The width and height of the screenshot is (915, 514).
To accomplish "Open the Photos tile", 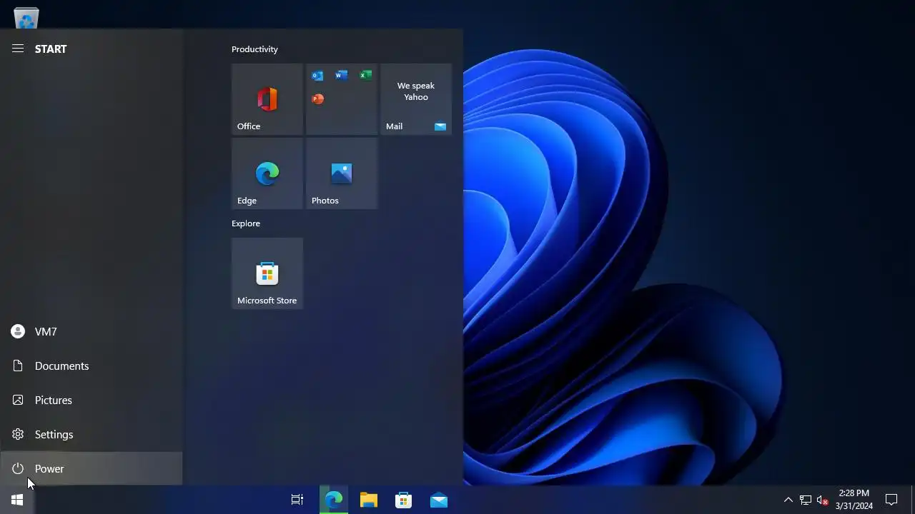I will click(342, 173).
